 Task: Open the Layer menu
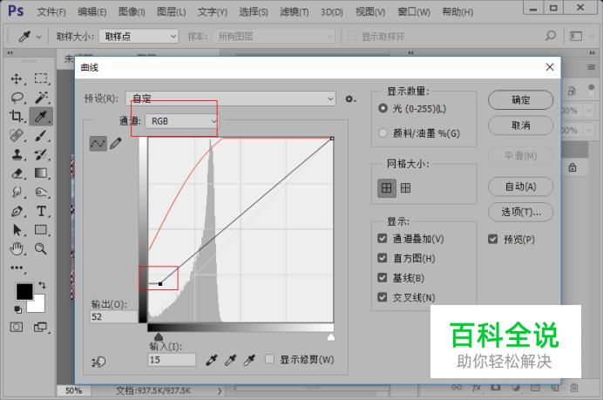[172, 12]
